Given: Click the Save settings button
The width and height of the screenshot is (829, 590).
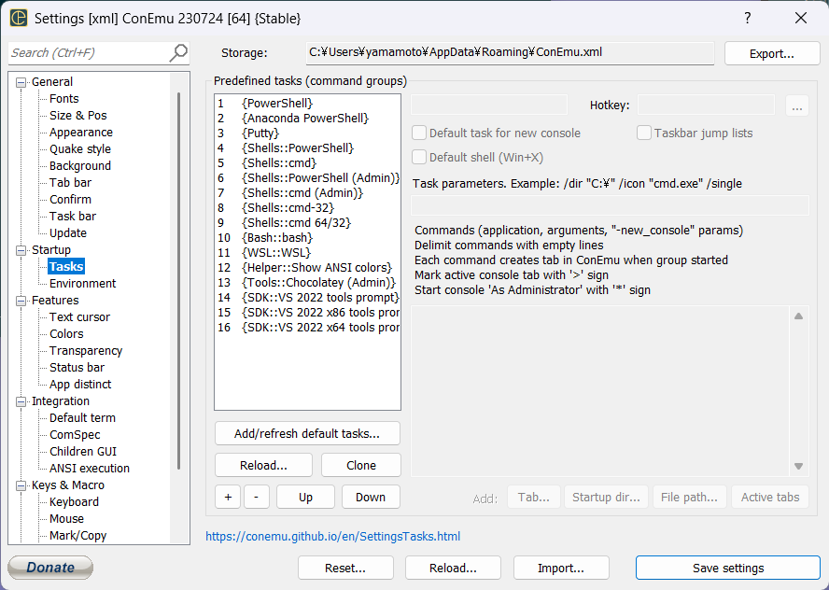Looking at the screenshot, I should pyautogui.click(x=728, y=568).
